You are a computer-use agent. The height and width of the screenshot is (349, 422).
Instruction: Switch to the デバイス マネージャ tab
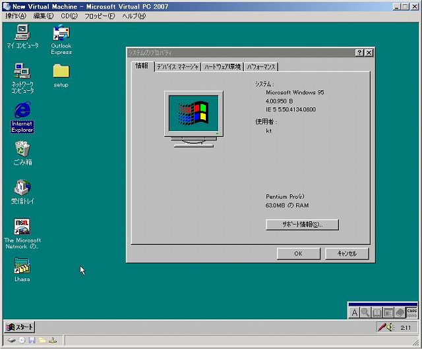tap(177, 67)
